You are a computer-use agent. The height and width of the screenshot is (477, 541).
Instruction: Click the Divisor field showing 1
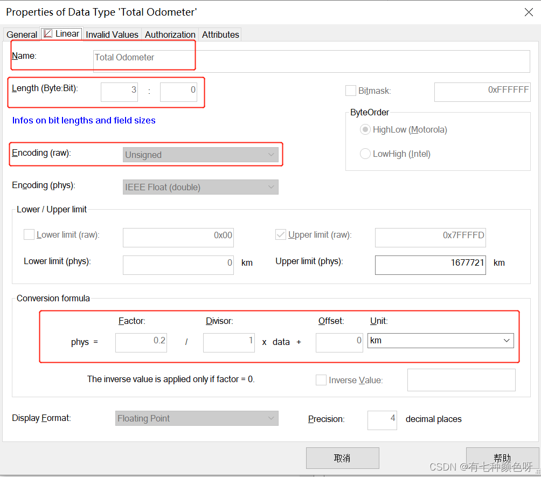pos(229,343)
